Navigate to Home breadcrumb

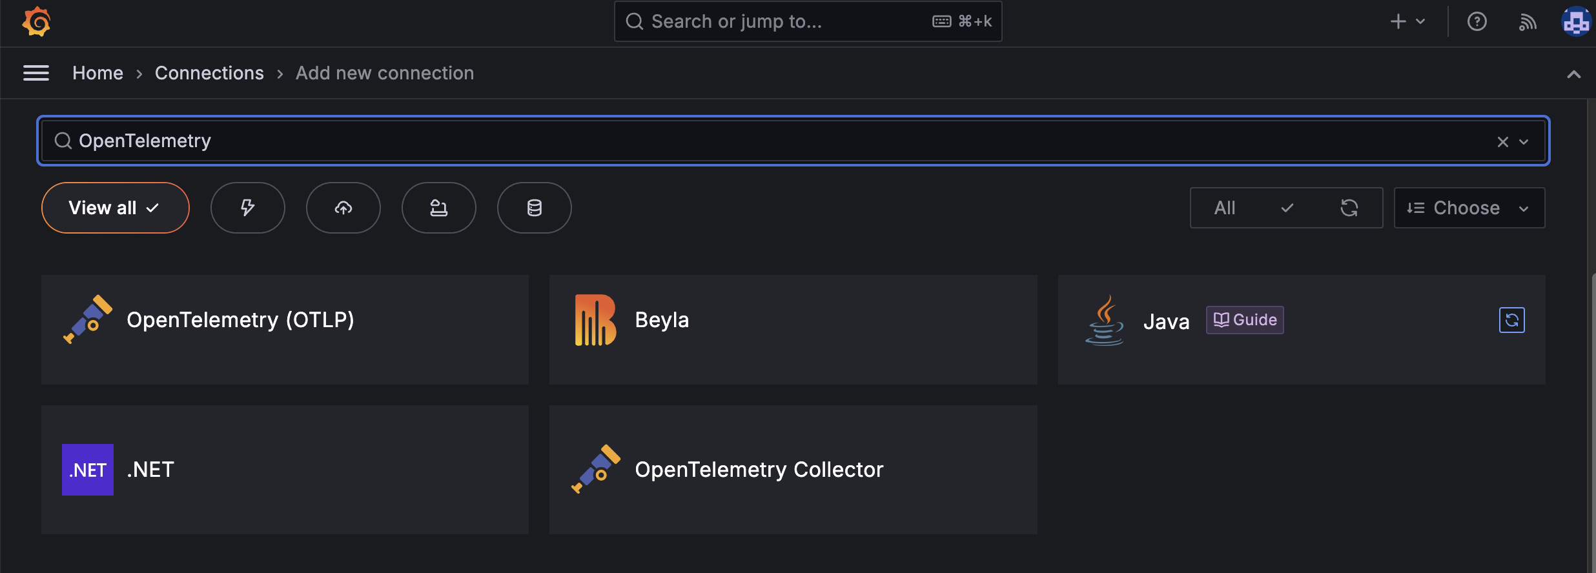click(97, 73)
